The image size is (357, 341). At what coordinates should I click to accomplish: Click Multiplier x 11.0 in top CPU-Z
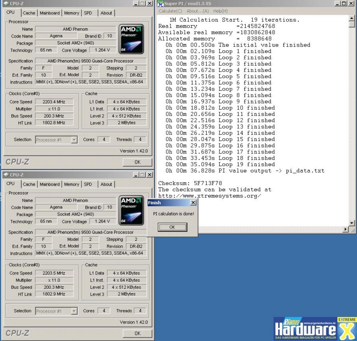point(54,109)
